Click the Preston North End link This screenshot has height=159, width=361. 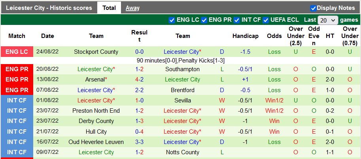pyautogui.click(x=96, y=111)
